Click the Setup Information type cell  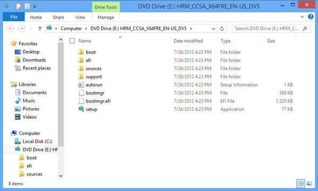tap(239, 85)
